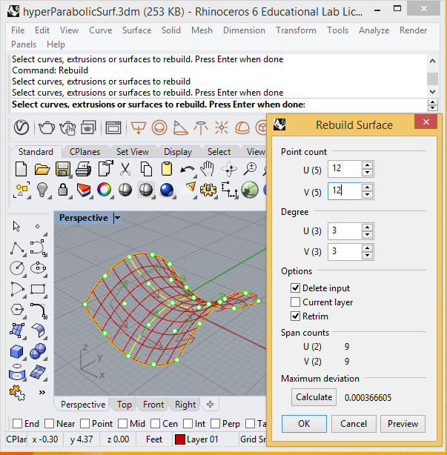The image size is (447, 455).
Task: Click the Save file floppy disk icon
Action: click(x=62, y=169)
